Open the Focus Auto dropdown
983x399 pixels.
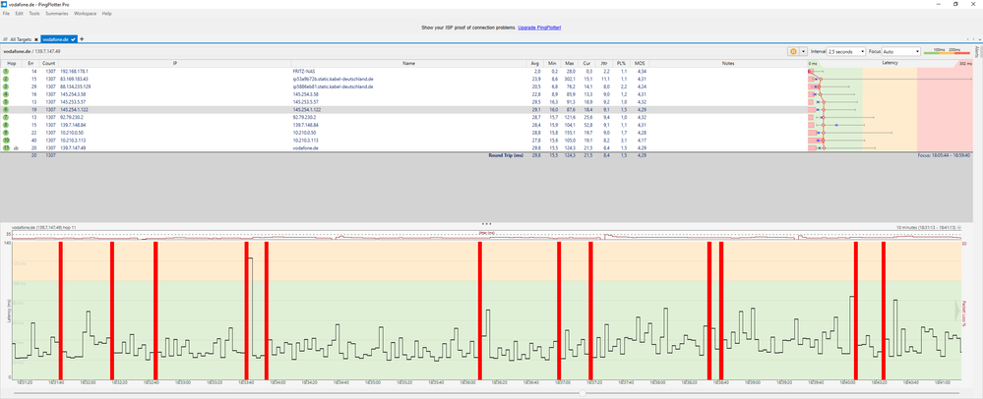click(x=901, y=51)
